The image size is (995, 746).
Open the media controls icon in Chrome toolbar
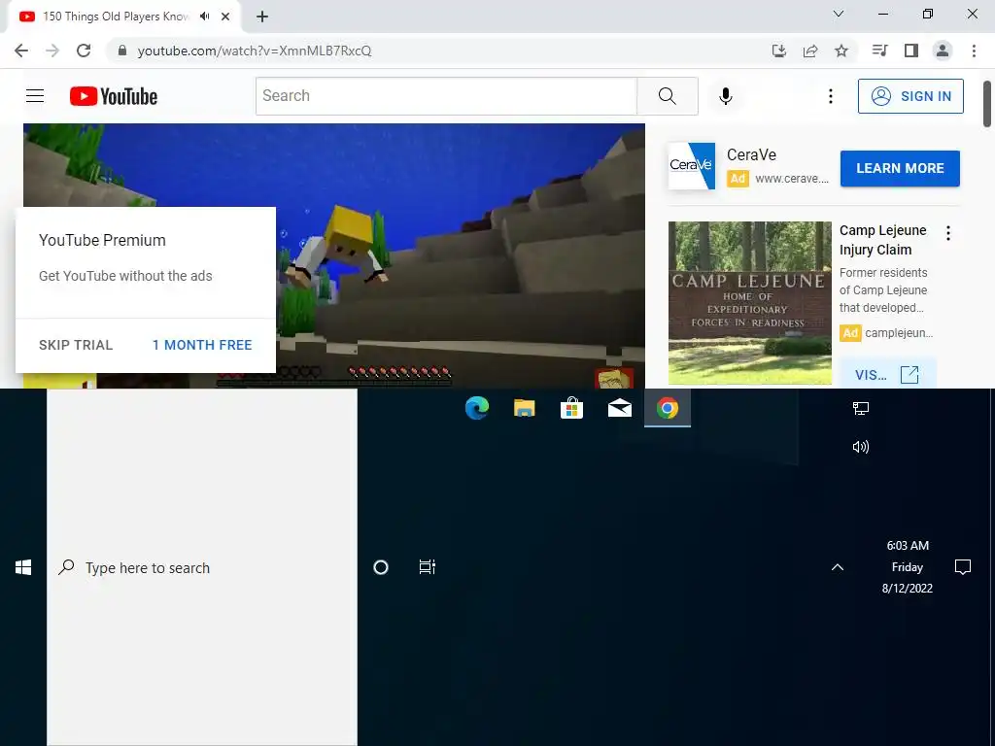point(879,51)
